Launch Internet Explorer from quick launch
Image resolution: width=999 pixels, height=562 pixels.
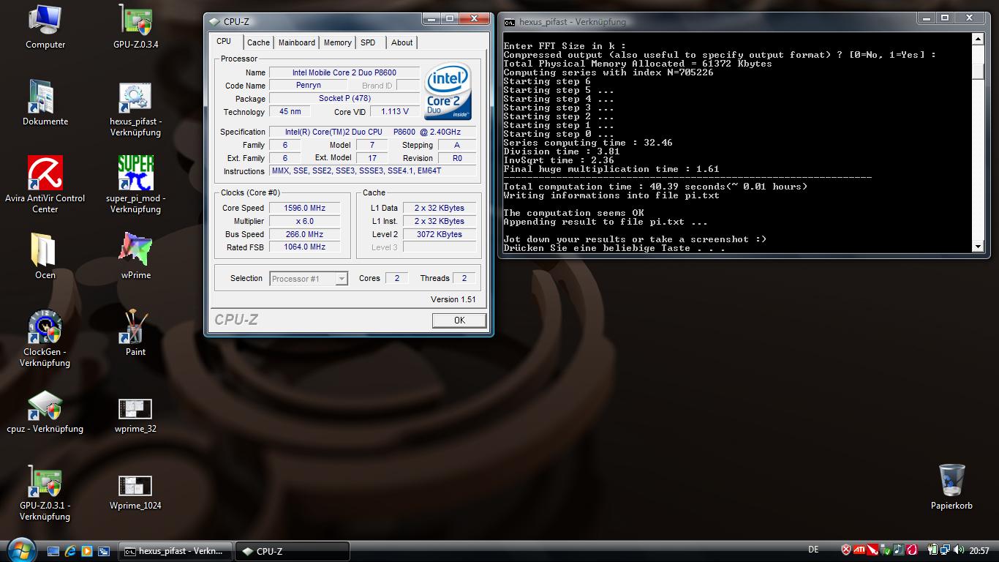tap(70, 551)
